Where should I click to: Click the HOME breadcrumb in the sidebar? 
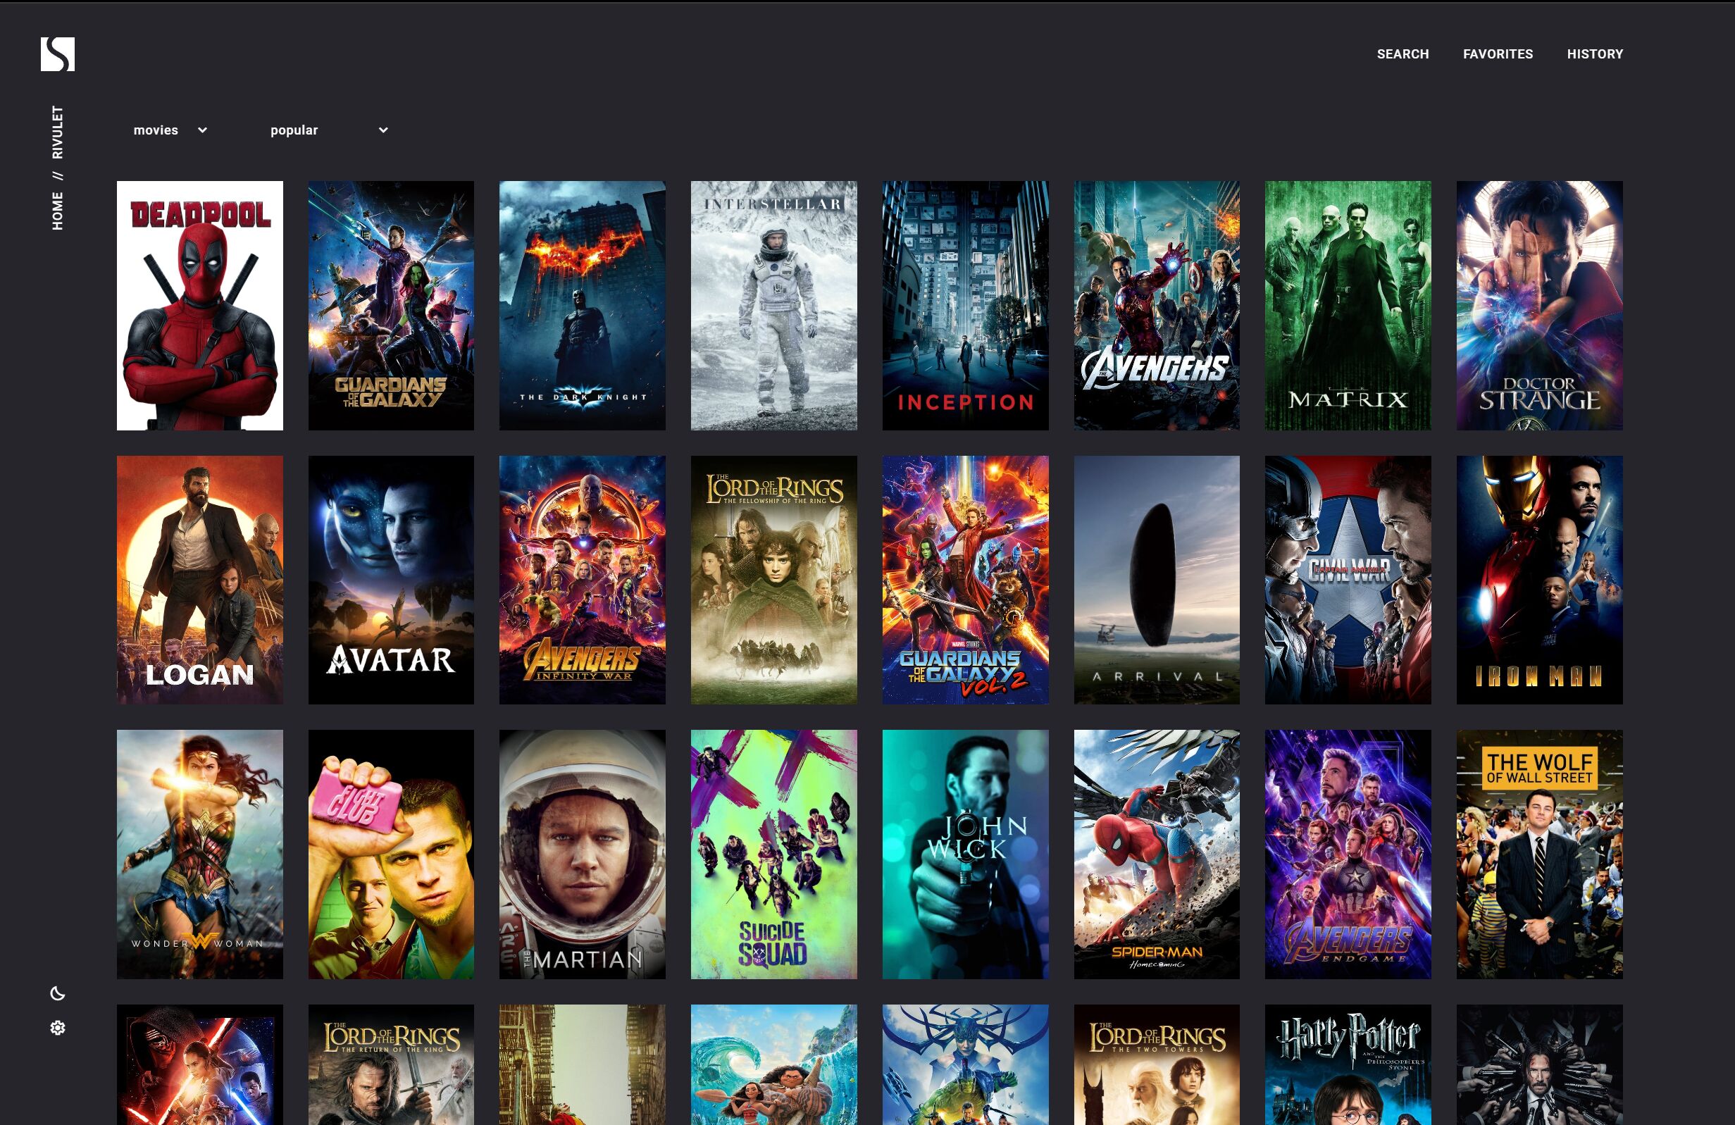tap(58, 211)
